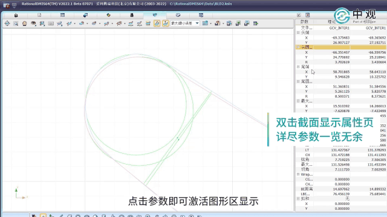Switch to the padlock icon tab

pyautogui.click(x=16, y=15)
